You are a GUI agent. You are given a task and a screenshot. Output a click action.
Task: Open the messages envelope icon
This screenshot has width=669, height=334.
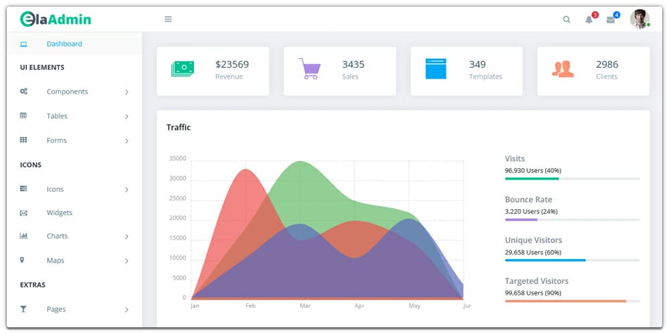click(610, 19)
